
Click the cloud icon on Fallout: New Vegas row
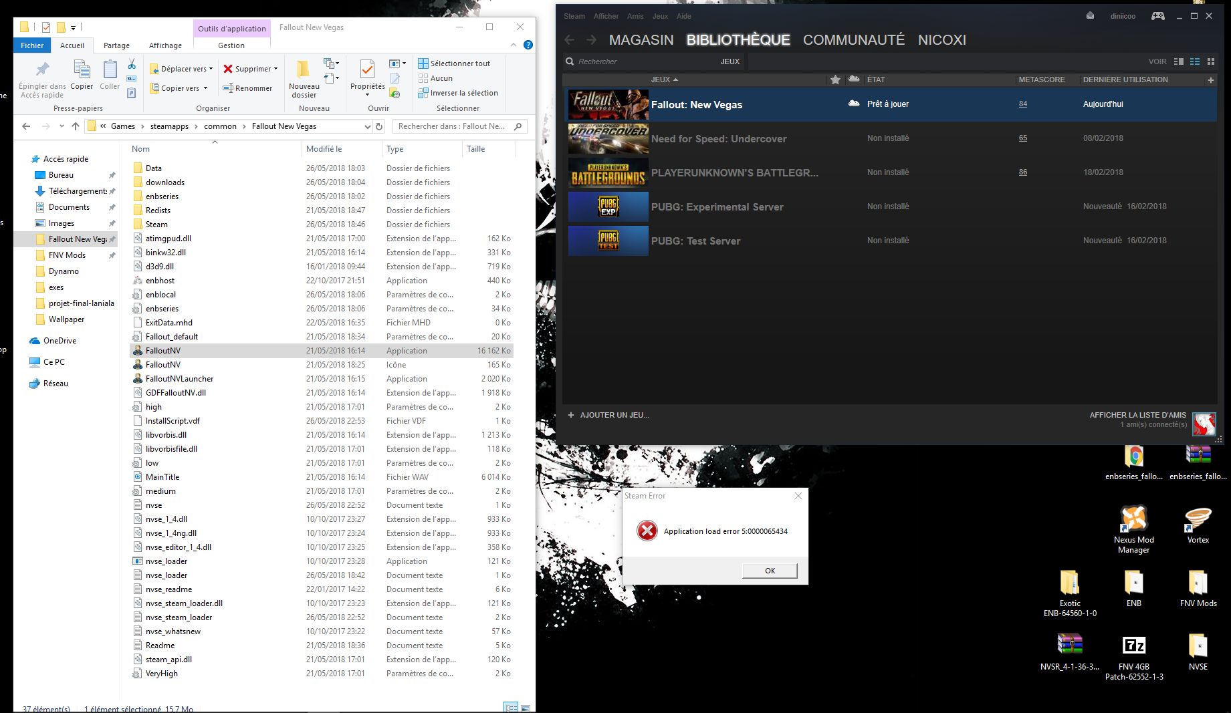coord(854,104)
